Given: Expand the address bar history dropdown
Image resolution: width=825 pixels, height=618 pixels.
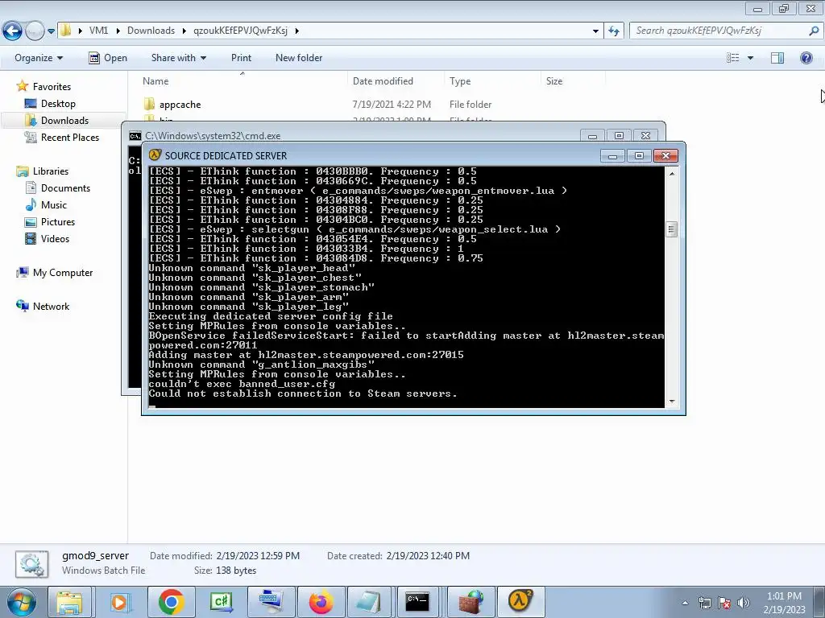Looking at the screenshot, I should [595, 31].
